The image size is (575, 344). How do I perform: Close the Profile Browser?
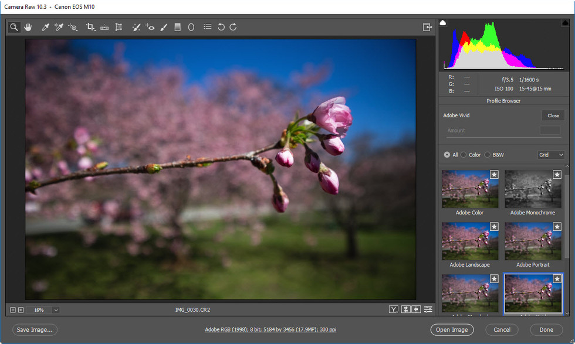click(552, 115)
